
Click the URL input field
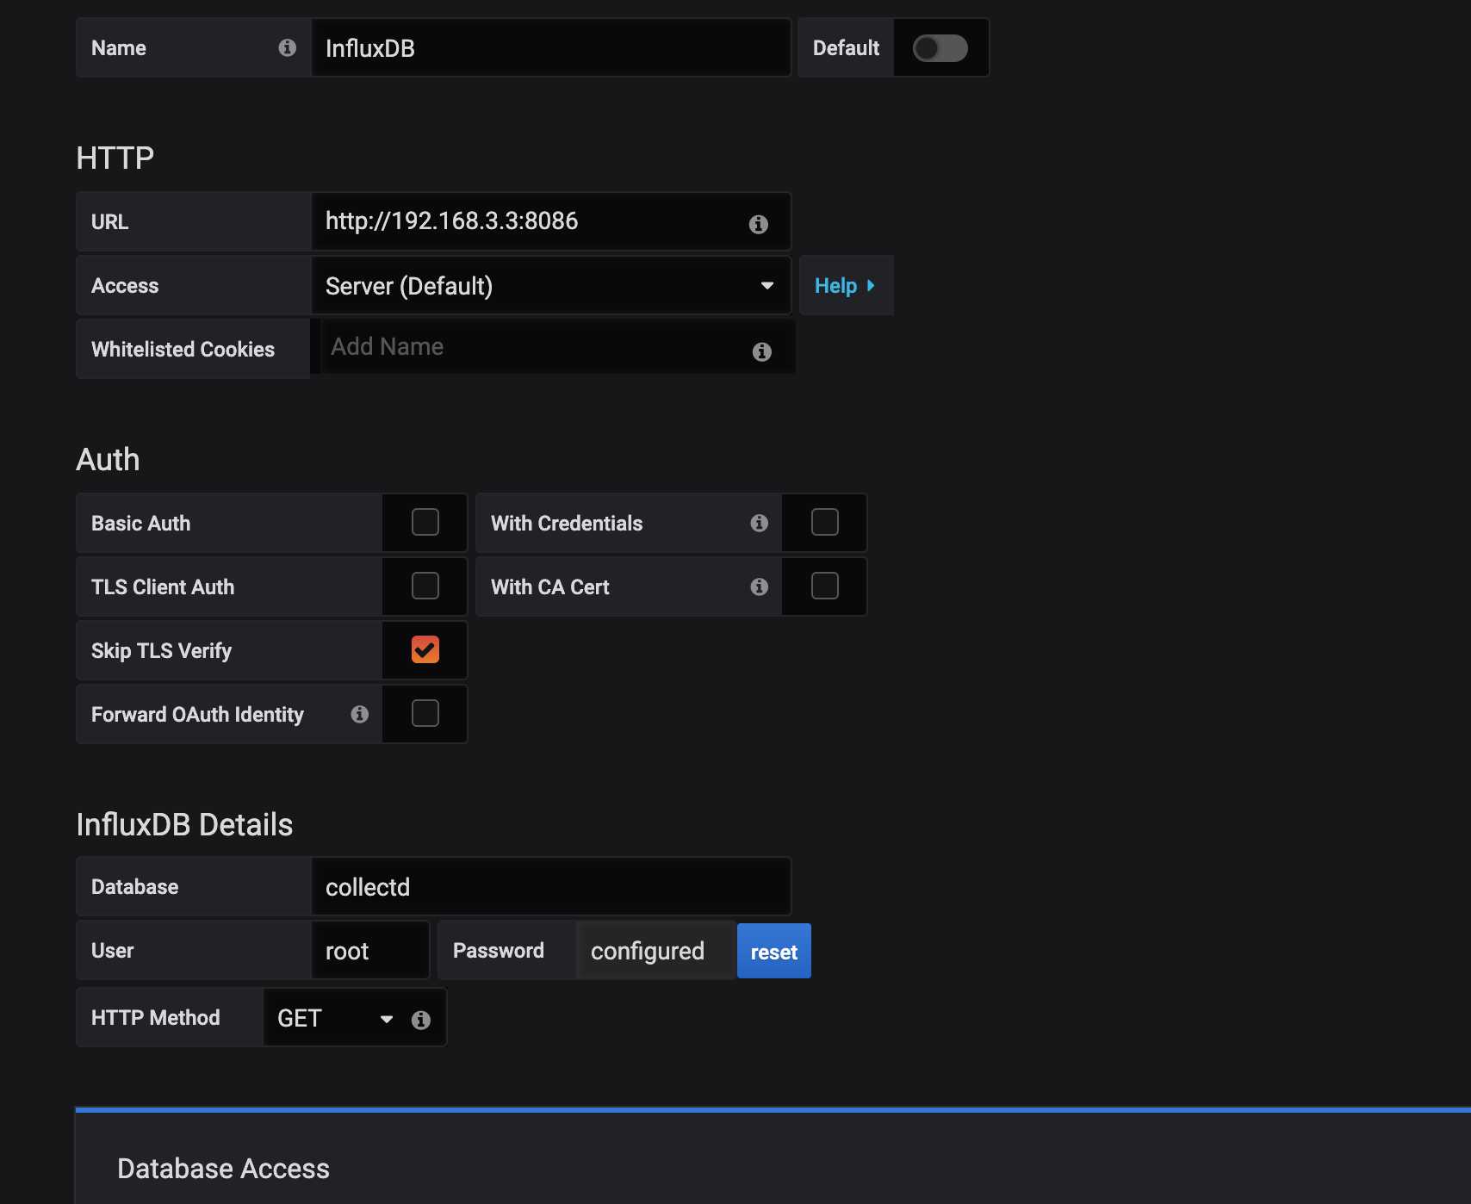tap(550, 221)
